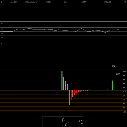The width and height of the screenshot is (127, 127).
Task: Open the mini preview chart at the bottom
Action: pos(63,122)
